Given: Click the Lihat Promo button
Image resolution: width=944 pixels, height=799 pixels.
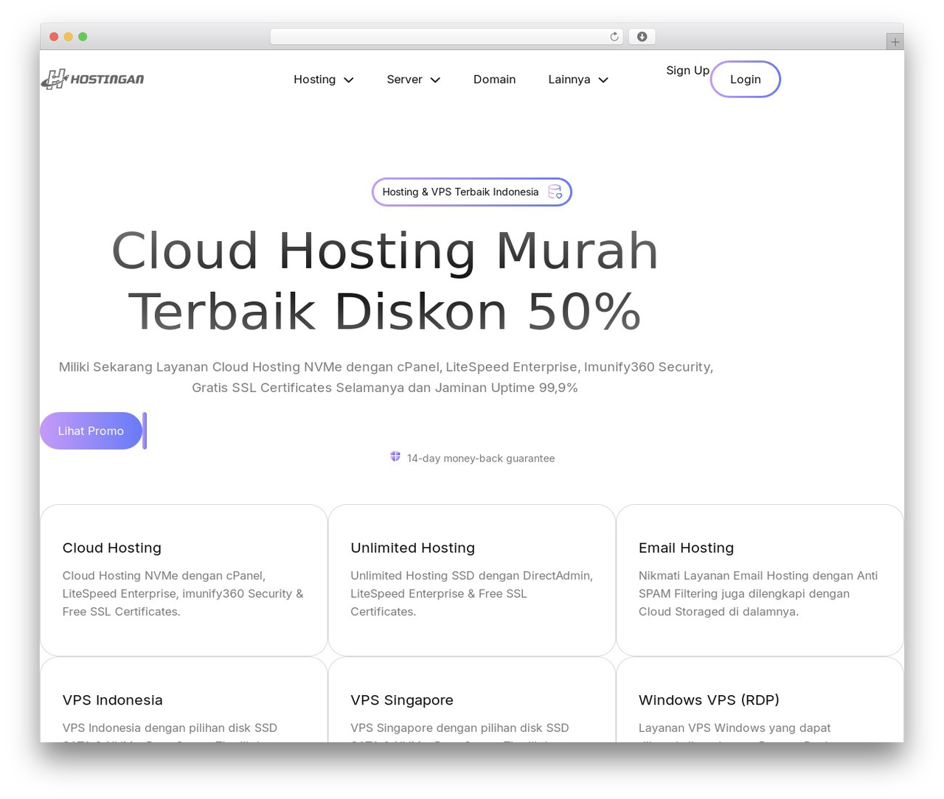Looking at the screenshot, I should pyautogui.click(x=91, y=430).
